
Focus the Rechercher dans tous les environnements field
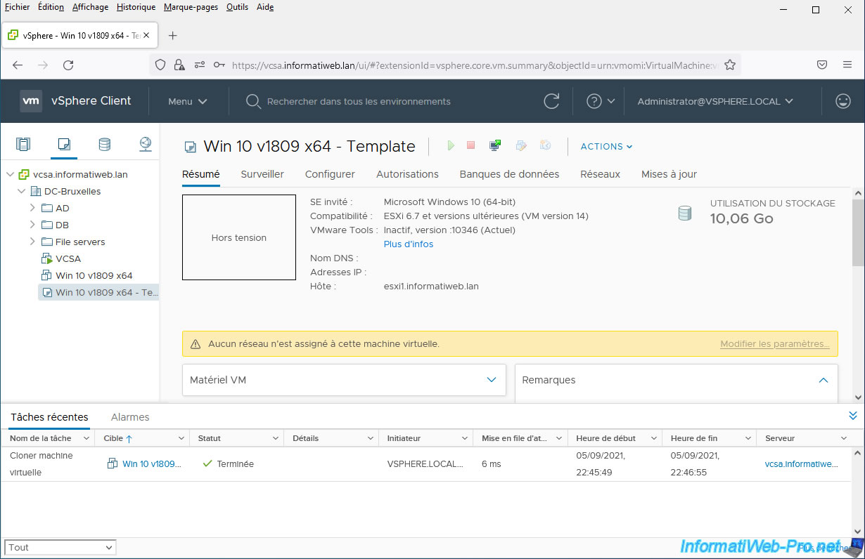359,101
